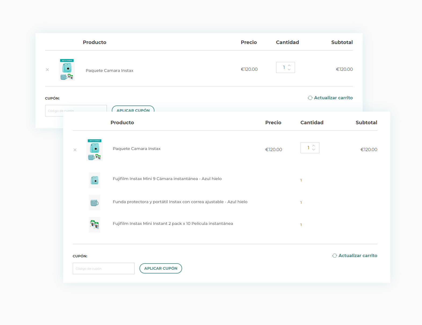
Task: Remove Paquete Camara Instax in lower cart
Action: [x=75, y=150]
